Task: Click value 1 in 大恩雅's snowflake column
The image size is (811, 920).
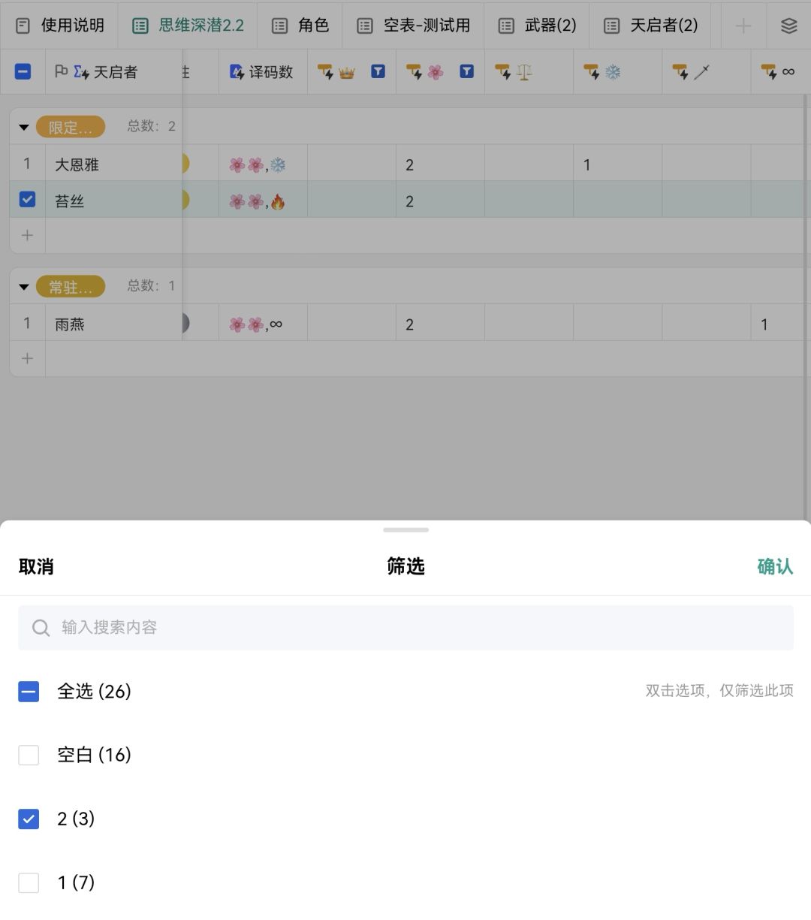Action: (617, 164)
